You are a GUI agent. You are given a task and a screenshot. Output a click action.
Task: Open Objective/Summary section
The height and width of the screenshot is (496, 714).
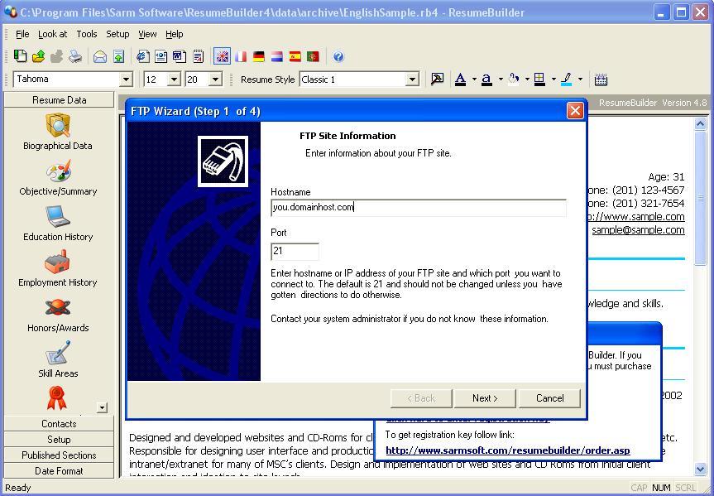(58, 178)
